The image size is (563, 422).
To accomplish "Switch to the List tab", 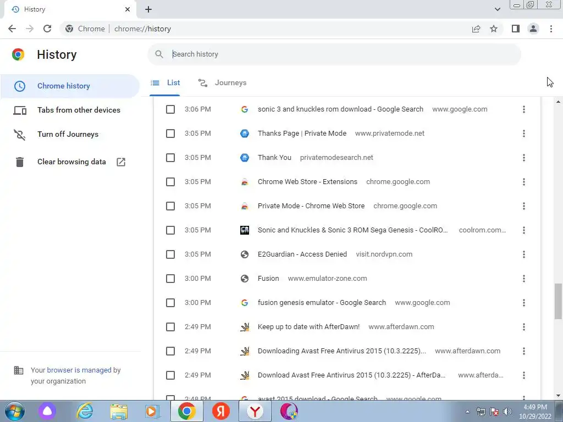I will click(x=165, y=83).
